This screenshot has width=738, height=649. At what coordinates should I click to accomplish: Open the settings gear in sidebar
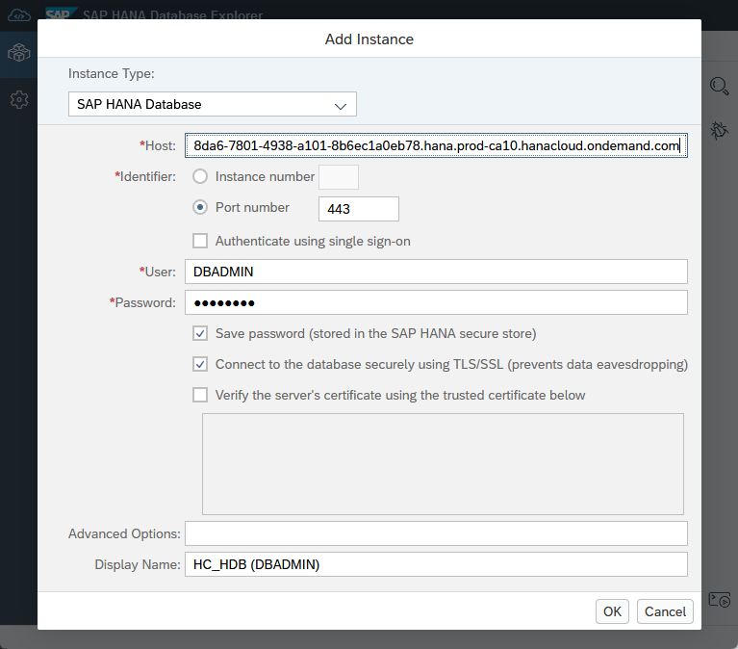[19, 99]
